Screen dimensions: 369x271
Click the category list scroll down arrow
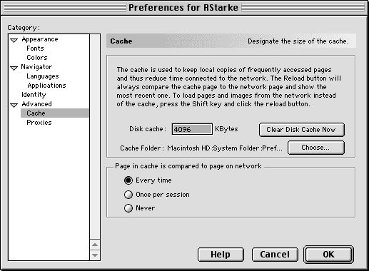click(95, 255)
